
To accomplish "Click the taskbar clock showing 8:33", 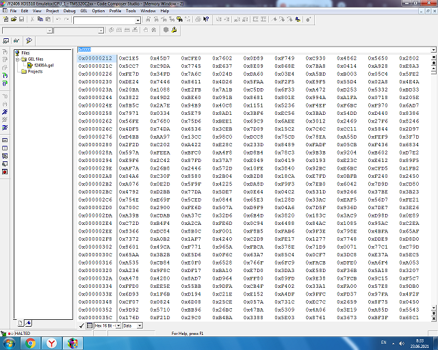I will [420, 344].
